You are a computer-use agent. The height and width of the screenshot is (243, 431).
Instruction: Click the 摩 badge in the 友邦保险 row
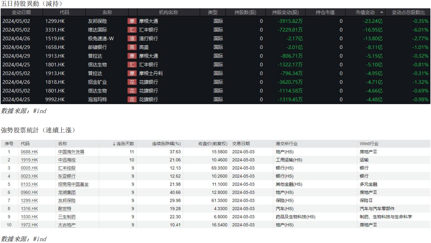pos(132,21)
